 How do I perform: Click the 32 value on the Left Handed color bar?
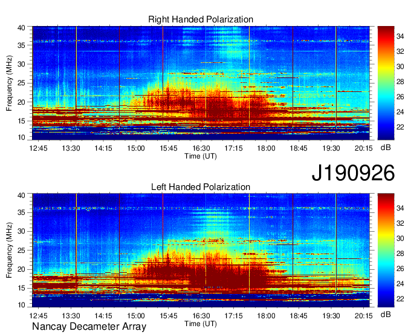(400, 223)
